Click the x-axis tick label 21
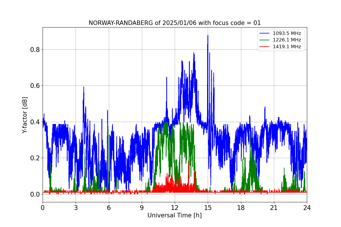341x227 pixels. [274, 208]
